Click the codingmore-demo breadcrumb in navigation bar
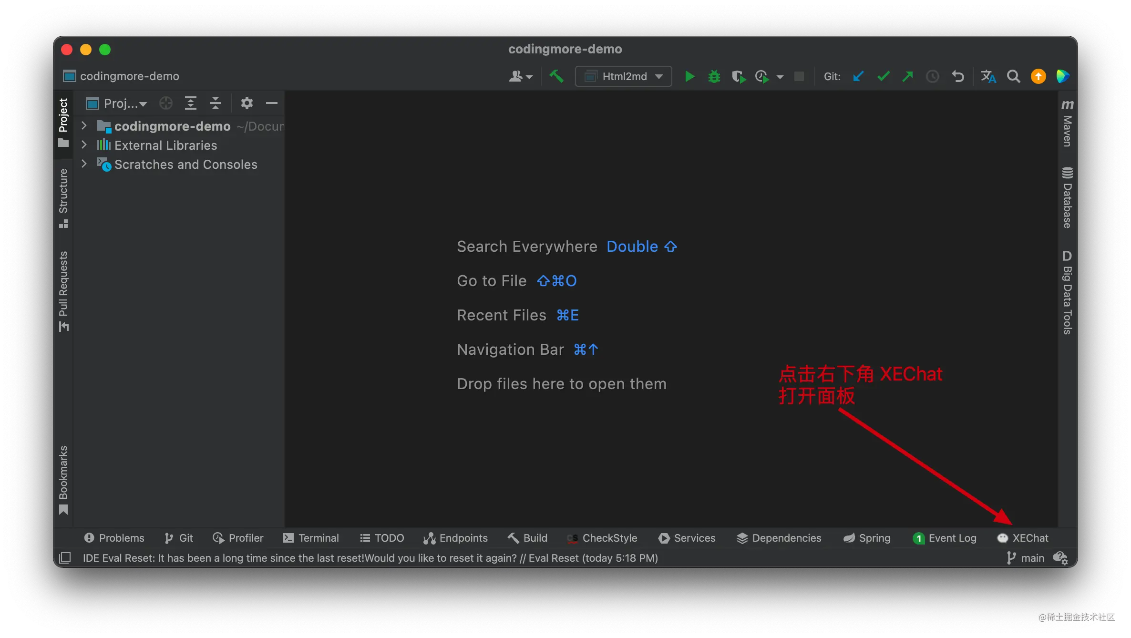 [122, 76]
